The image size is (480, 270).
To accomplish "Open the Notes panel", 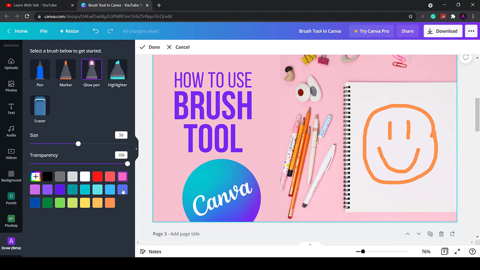I will tap(150, 251).
